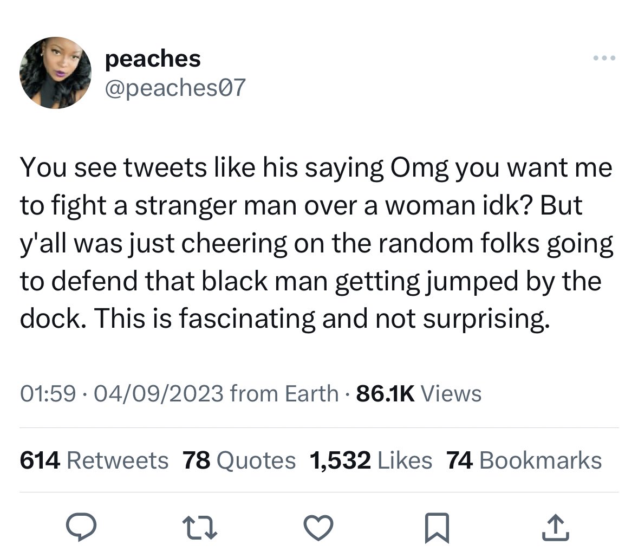The height and width of the screenshot is (558, 638).
Task: Visit the @peaches07 handle link
Action: click(175, 88)
